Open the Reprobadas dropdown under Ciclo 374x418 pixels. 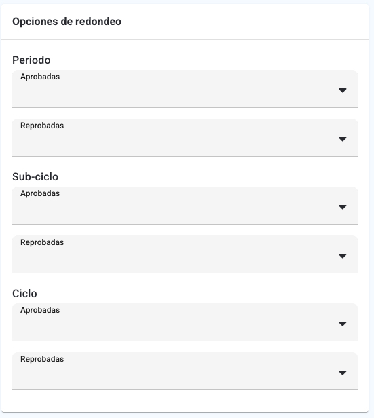(185, 371)
